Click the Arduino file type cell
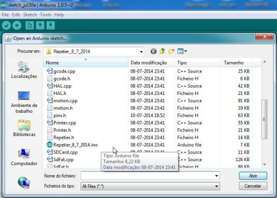277x198 pixels. [x=189, y=145]
